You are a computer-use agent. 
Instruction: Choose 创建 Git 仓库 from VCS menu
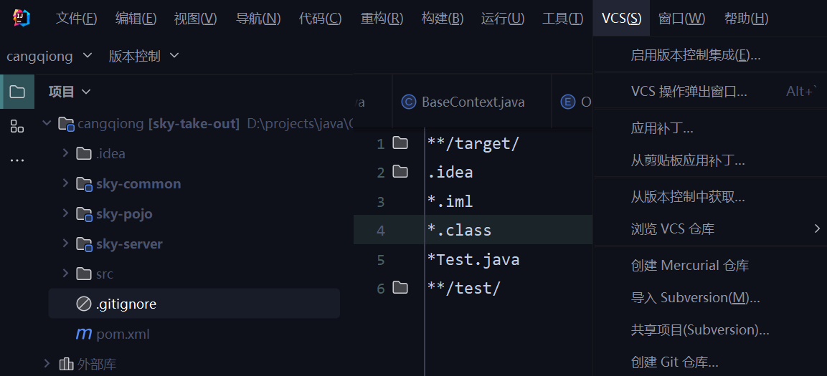[x=674, y=362]
